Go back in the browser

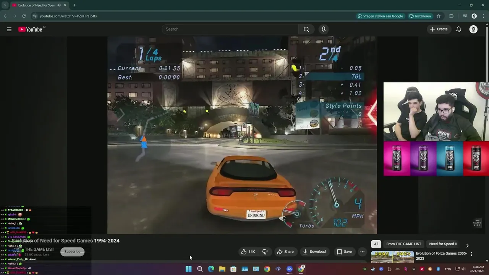pos(5,16)
